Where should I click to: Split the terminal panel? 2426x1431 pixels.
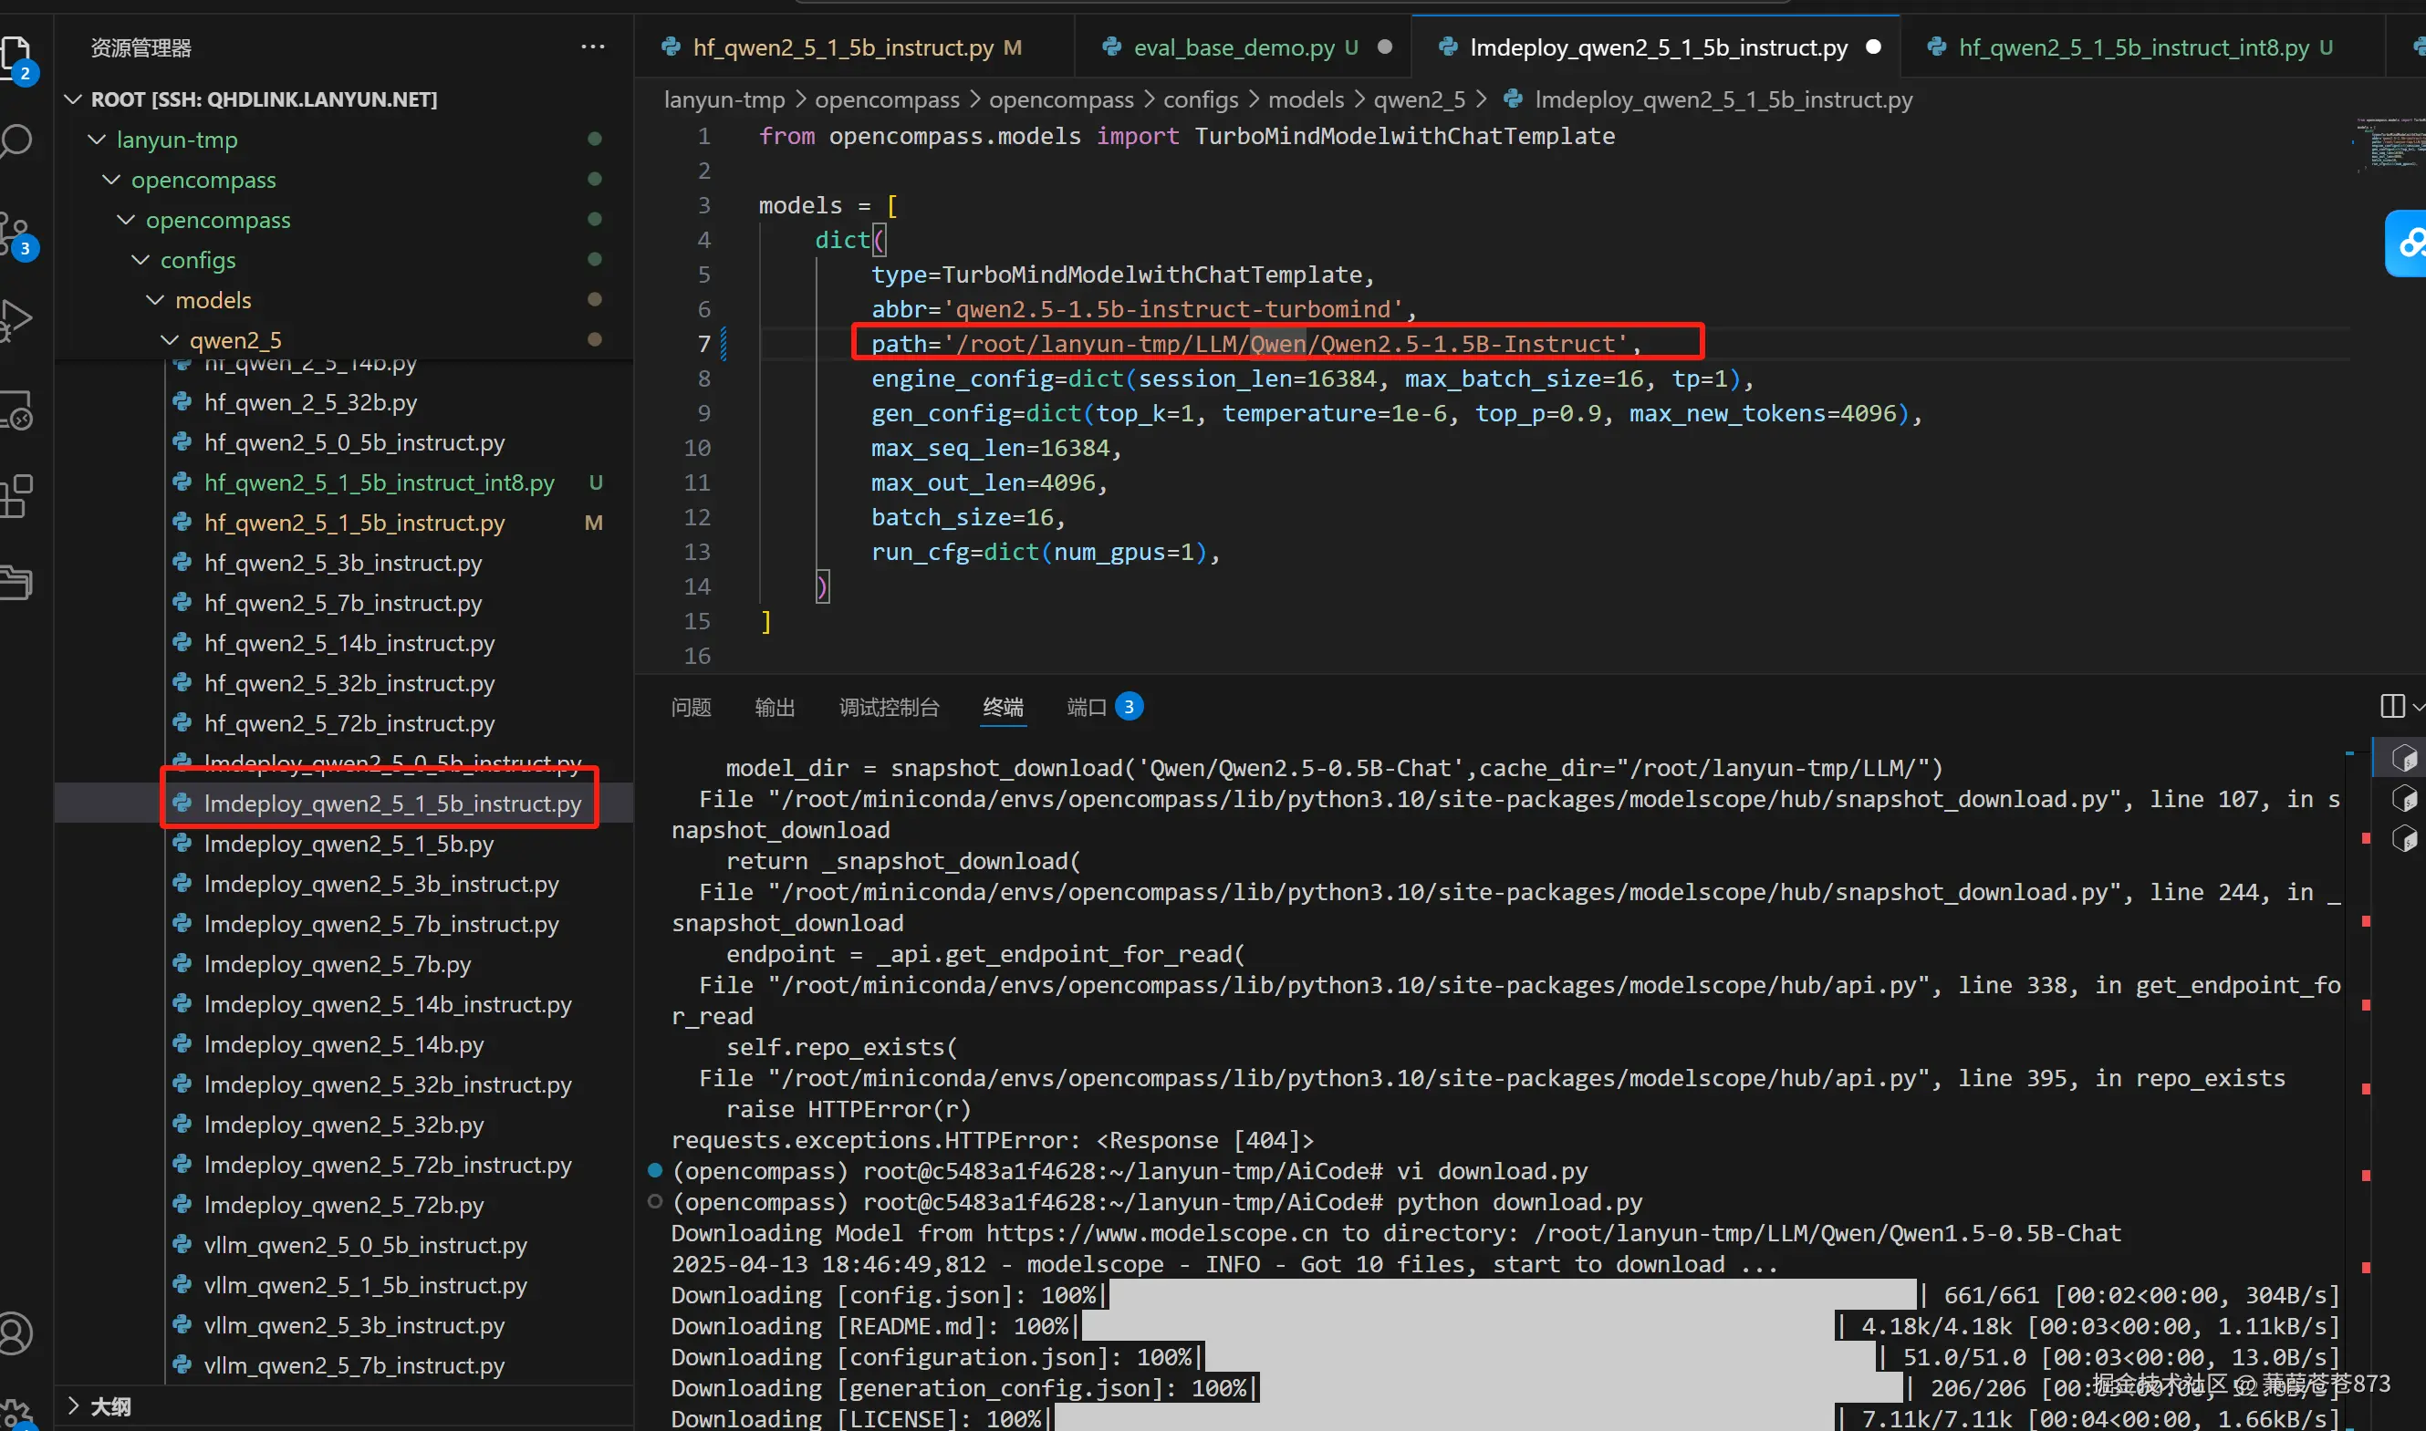point(2392,706)
